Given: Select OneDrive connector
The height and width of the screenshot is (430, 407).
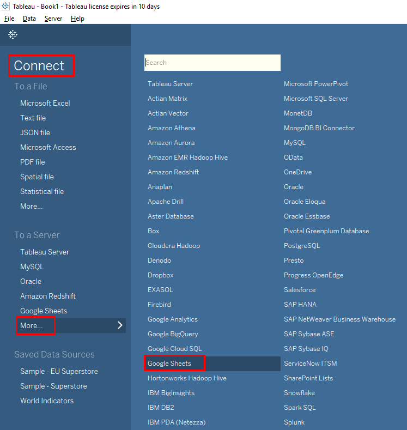Looking at the screenshot, I should click(298, 172).
